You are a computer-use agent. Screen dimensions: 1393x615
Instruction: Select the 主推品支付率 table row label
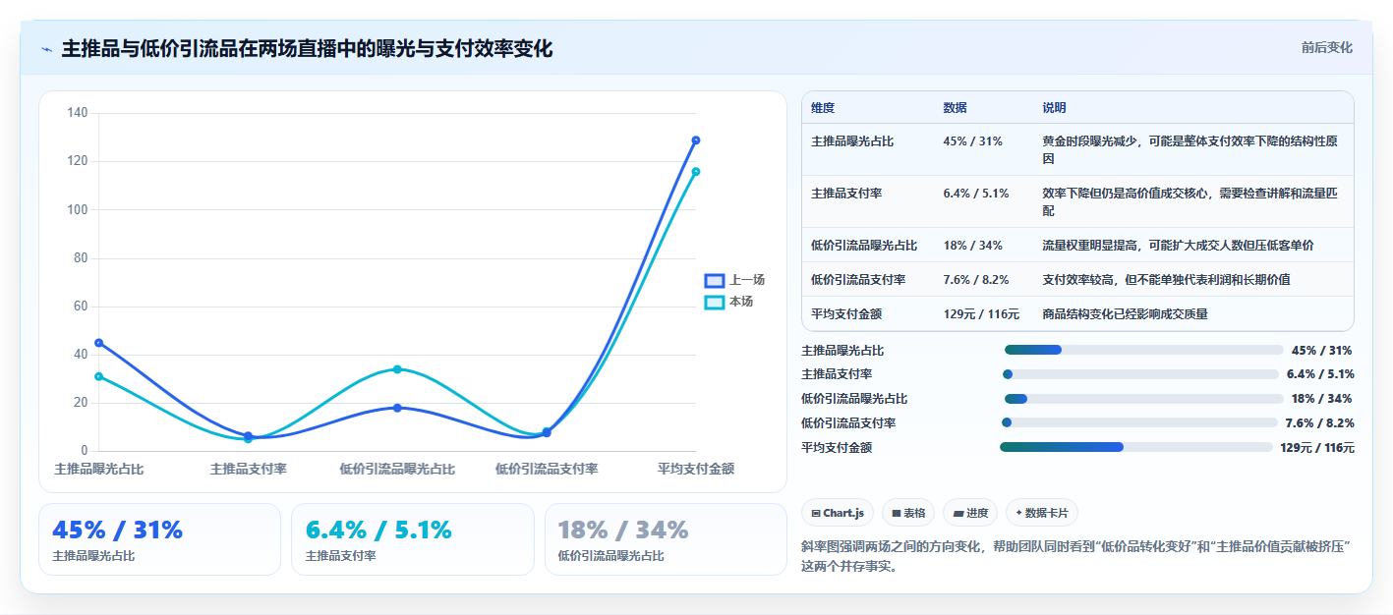tap(846, 194)
